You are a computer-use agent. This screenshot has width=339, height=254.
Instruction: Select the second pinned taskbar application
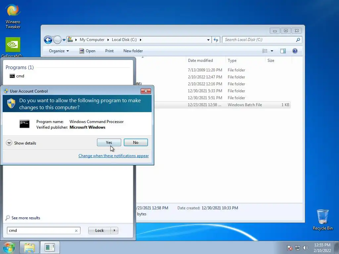50,247
